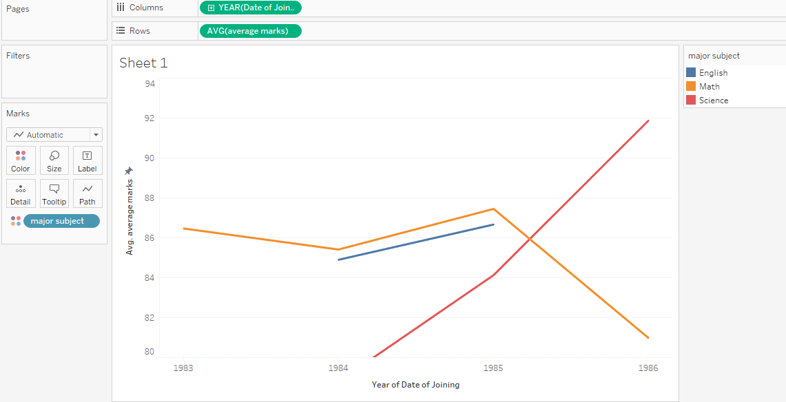
Task: Select the AVG(average marks) pill in Rows
Action: (x=250, y=31)
